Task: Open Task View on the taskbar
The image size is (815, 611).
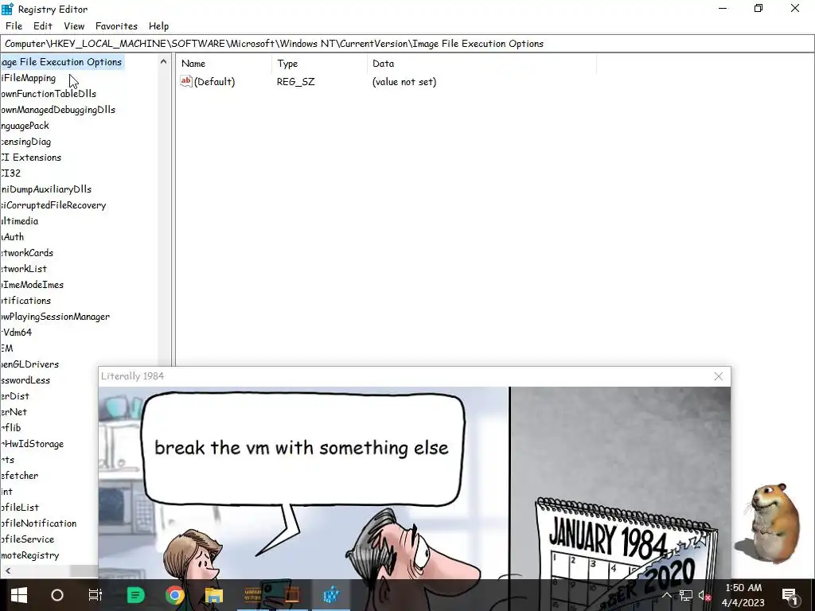Action: point(96,595)
